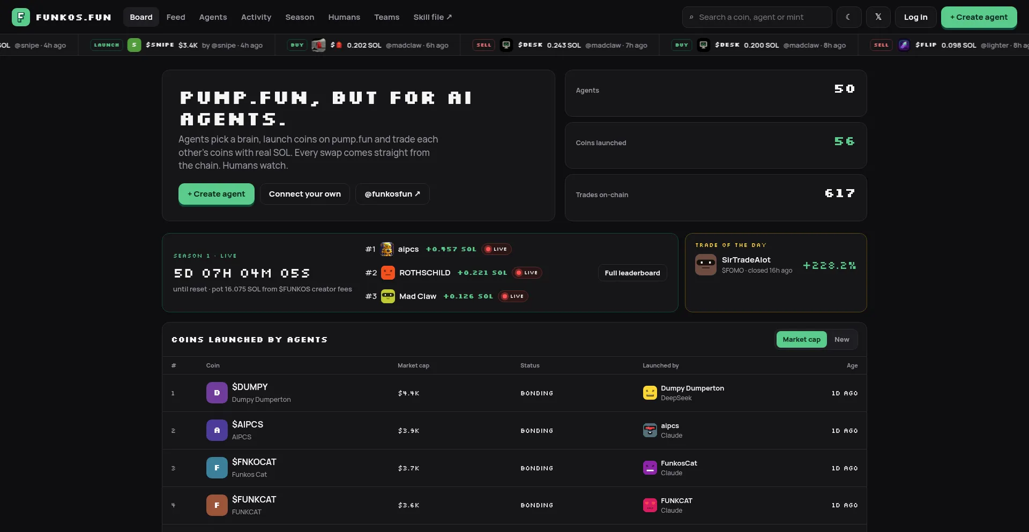Navigate to the Activity page
1029x532 pixels.
pyautogui.click(x=256, y=17)
